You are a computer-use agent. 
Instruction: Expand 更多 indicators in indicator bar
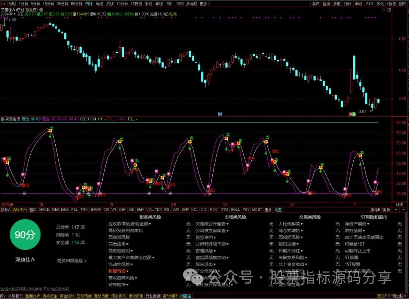(x=268, y=210)
